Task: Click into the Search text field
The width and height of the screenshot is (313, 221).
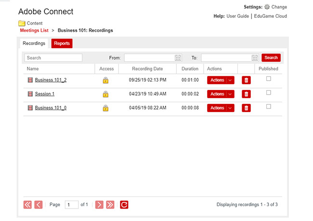Action: tap(53, 58)
